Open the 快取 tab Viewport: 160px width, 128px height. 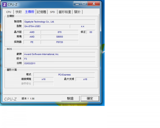tap(19, 12)
